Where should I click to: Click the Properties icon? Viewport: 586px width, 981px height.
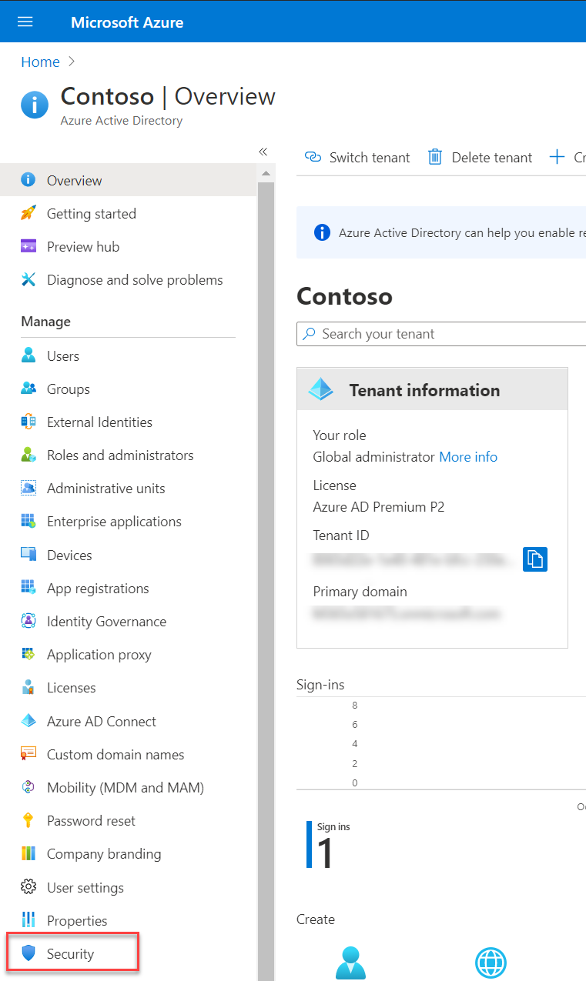tap(28, 920)
